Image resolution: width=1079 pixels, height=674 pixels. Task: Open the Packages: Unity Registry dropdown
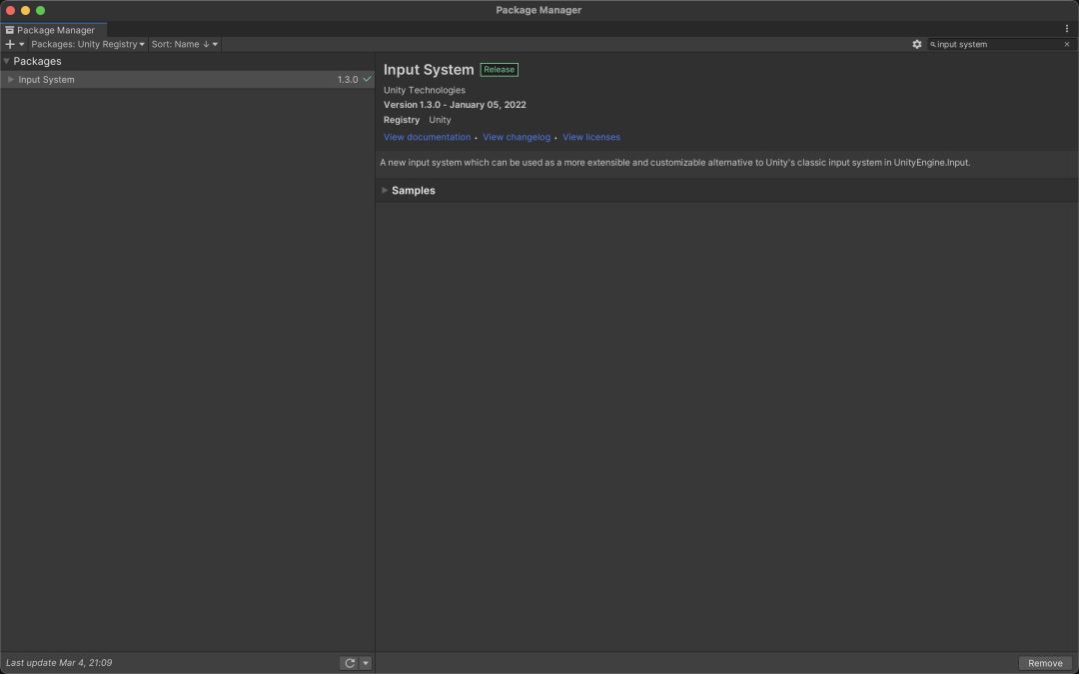[x=88, y=44]
